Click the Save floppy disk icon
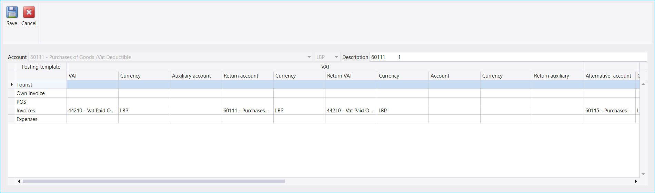Viewport: 655px width, 193px height. [12, 12]
